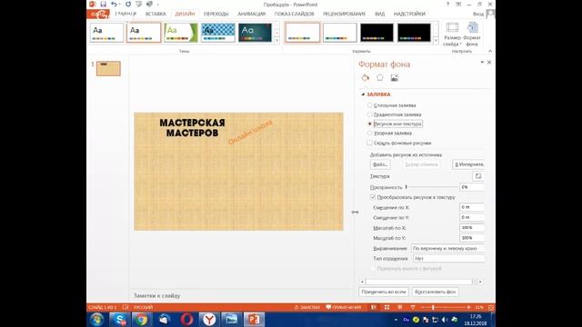The height and width of the screenshot is (327, 582).
Task: Click the Прозрачность transparency slider
Action: [432, 187]
